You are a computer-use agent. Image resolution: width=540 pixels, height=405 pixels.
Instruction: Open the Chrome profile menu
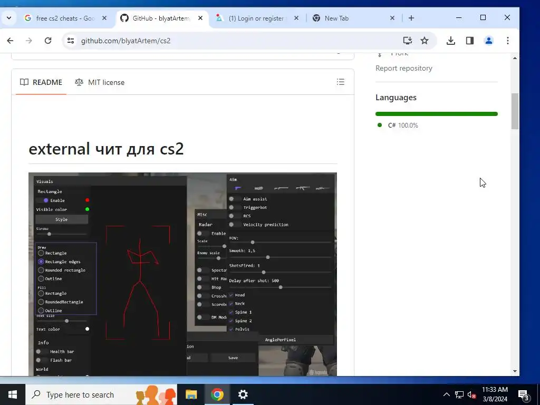pyautogui.click(x=489, y=41)
